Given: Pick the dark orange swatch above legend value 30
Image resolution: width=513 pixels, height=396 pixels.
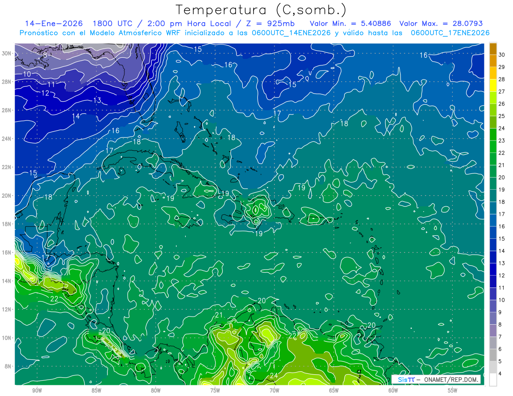Looking at the screenshot, I should pos(493,49).
